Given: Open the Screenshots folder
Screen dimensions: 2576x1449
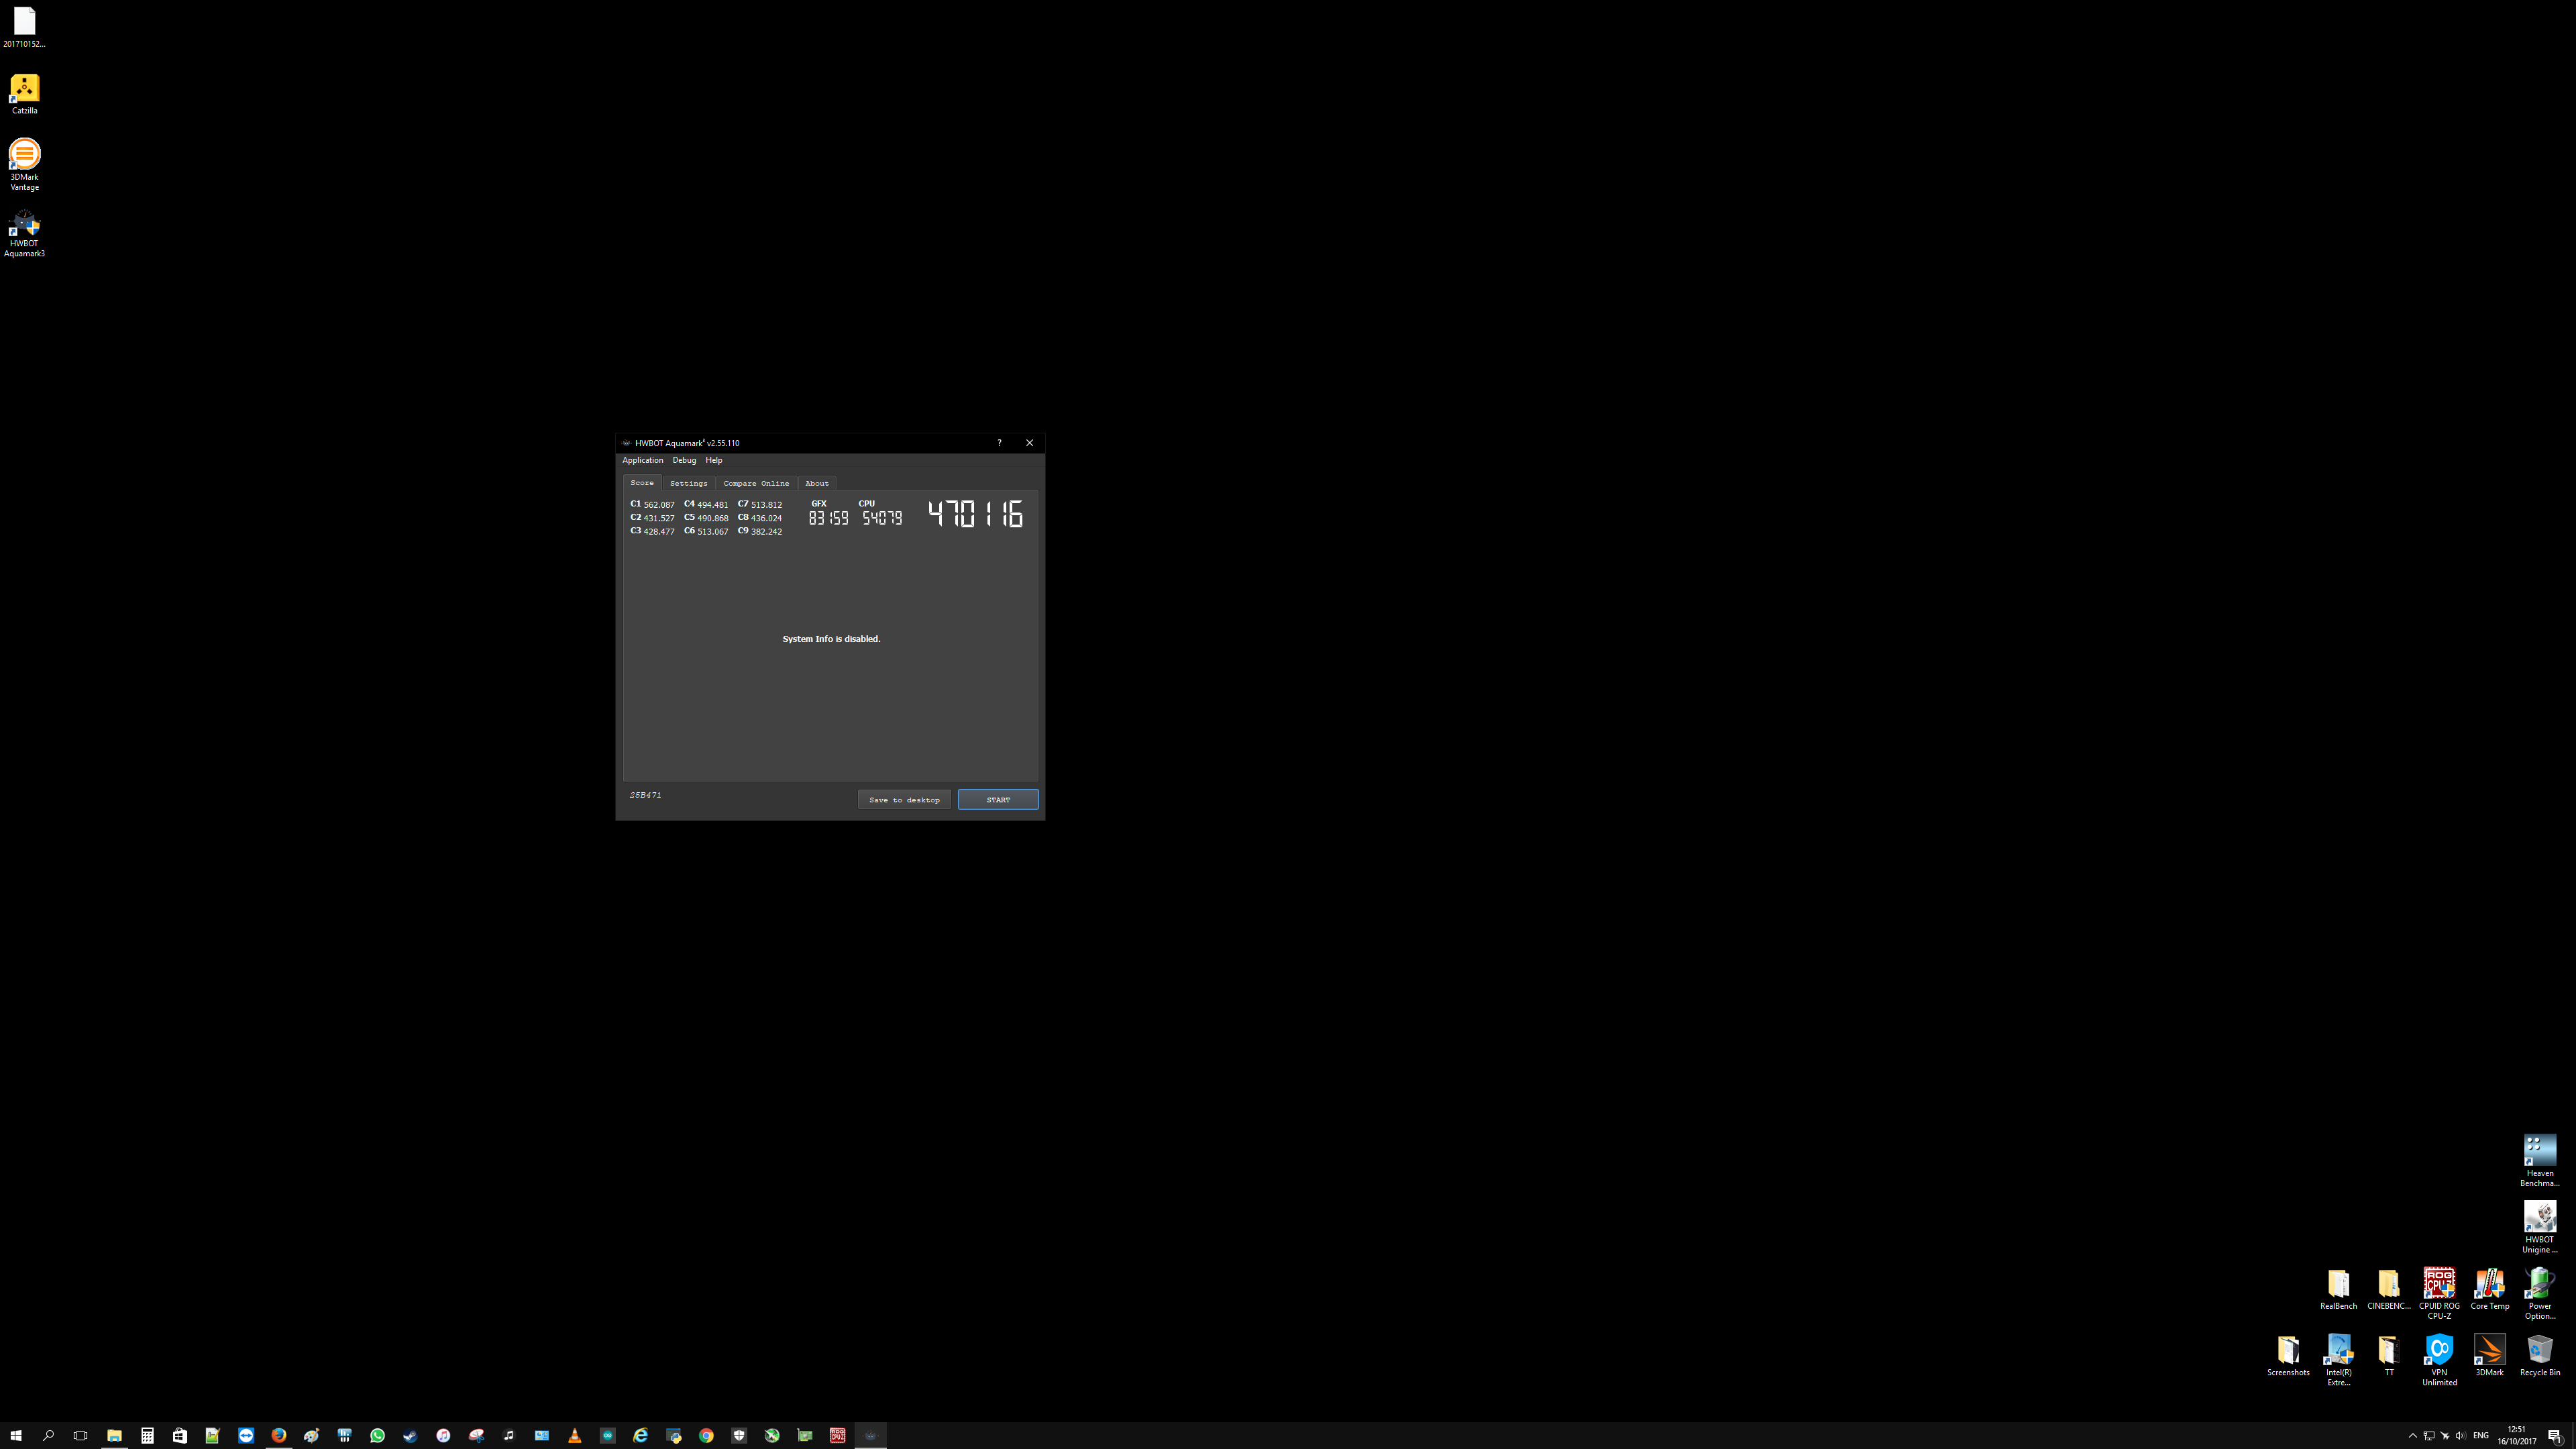Looking at the screenshot, I should click(x=2288, y=1355).
